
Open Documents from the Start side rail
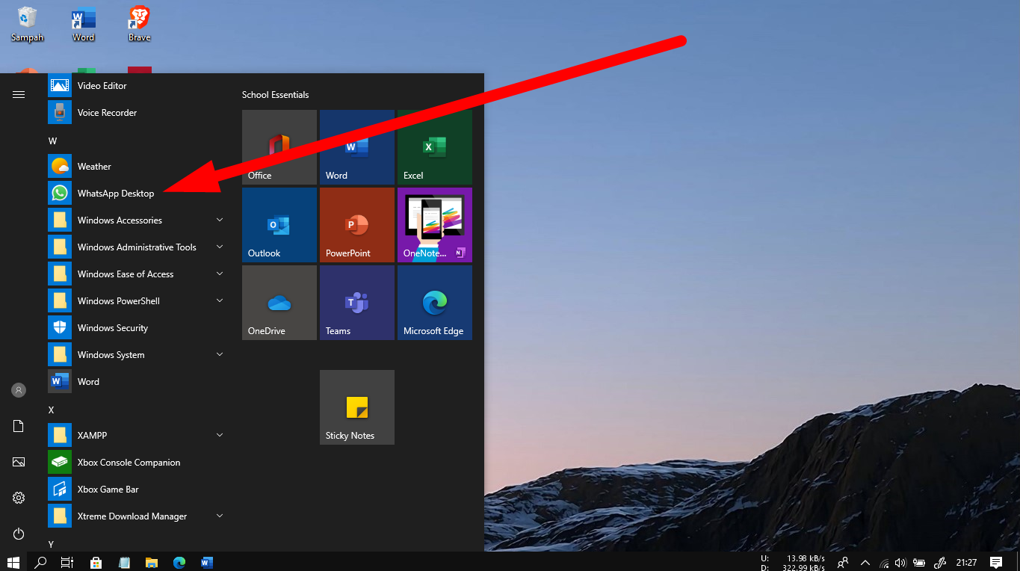[19, 426]
